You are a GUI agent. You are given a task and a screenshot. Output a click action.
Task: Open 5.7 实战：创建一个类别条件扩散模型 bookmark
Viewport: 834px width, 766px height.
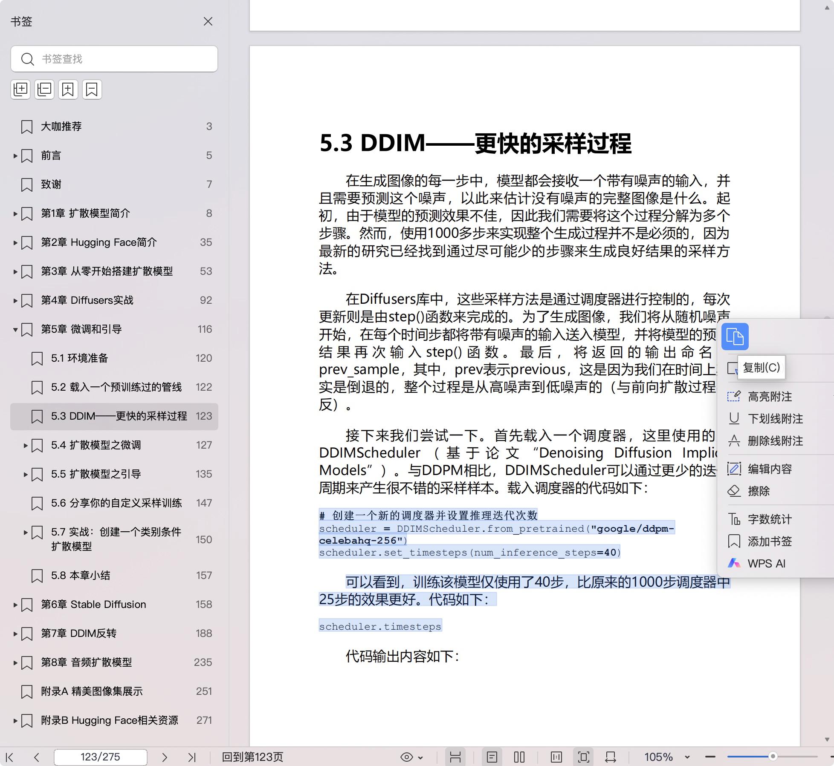pyautogui.click(x=114, y=539)
